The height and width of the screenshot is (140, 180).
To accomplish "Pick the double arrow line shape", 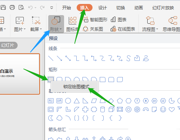I will click(68, 58).
